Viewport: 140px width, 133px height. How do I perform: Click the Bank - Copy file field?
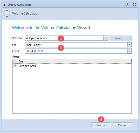click(76, 45)
